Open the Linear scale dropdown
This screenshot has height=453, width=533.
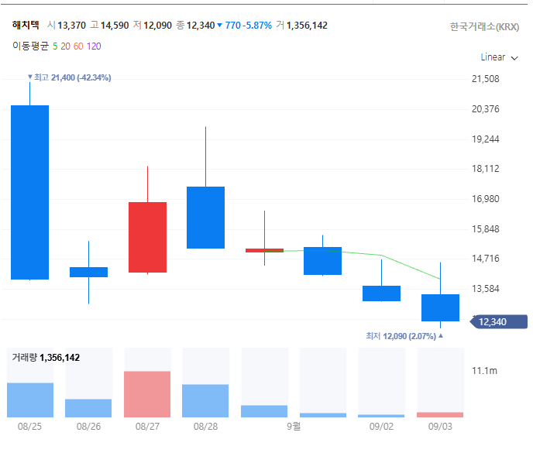tap(499, 57)
